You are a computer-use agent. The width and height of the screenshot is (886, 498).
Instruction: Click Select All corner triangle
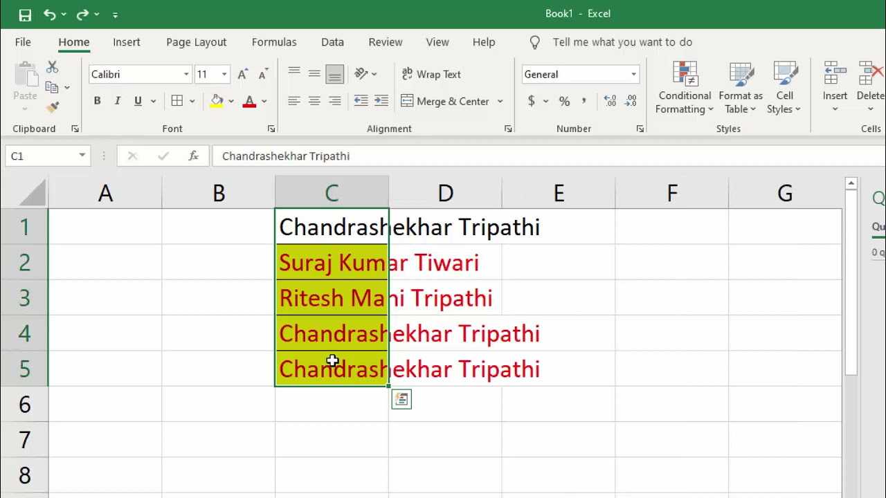coord(33,193)
